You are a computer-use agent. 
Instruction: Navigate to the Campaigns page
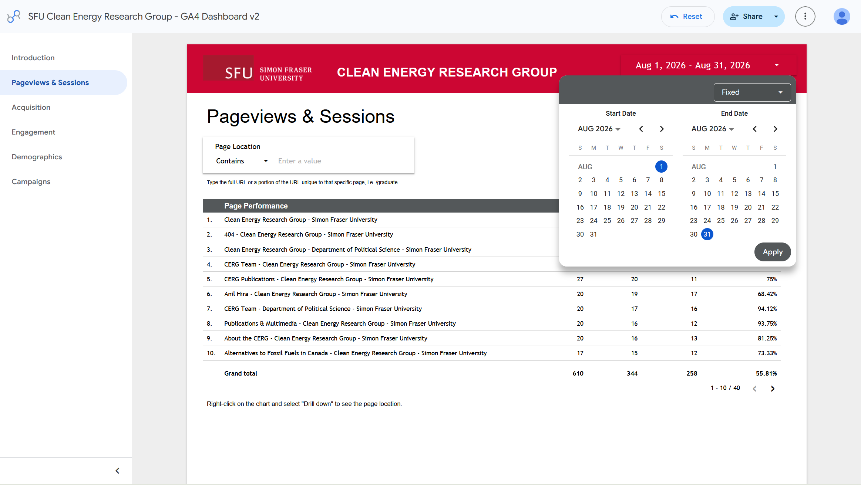coord(31,182)
